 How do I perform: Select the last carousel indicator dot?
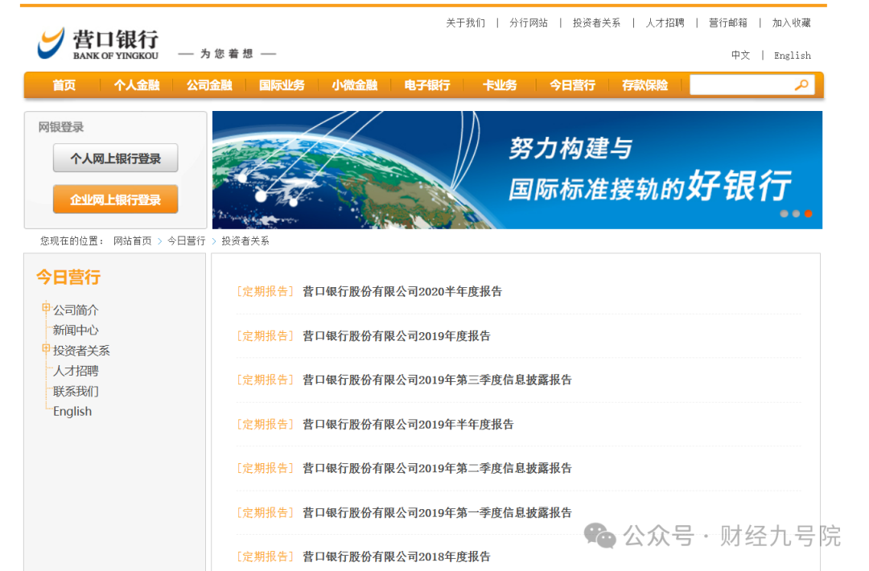click(x=809, y=214)
